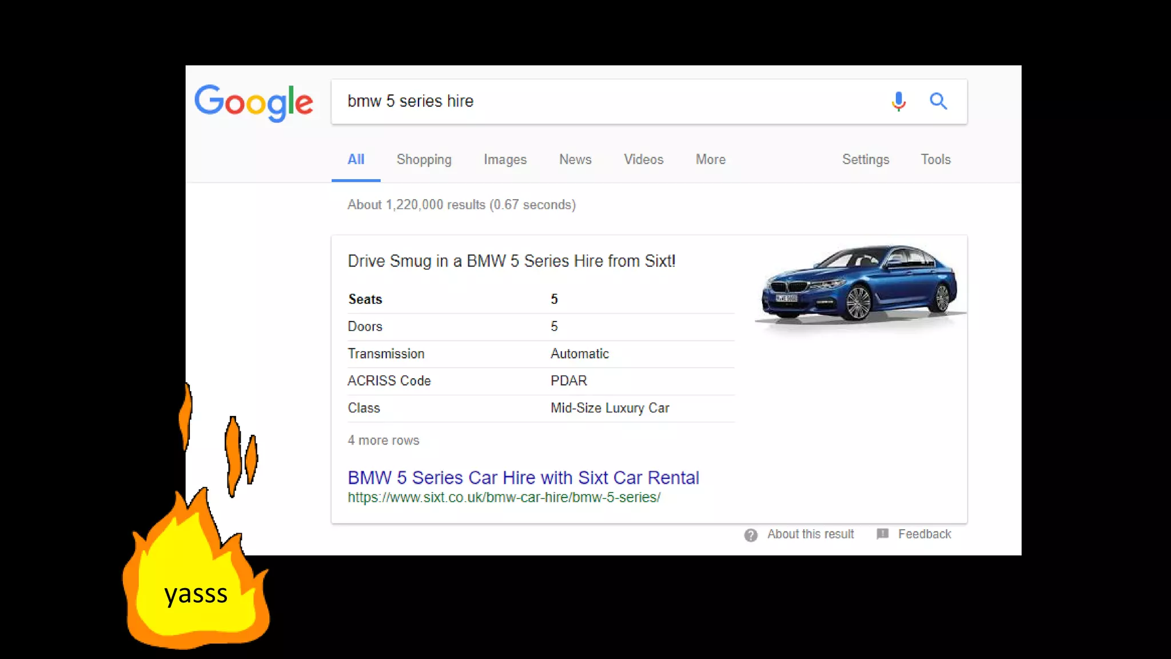Expand the 4 more rows link
This screenshot has width=1171, height=659.
tap(383, 440)
